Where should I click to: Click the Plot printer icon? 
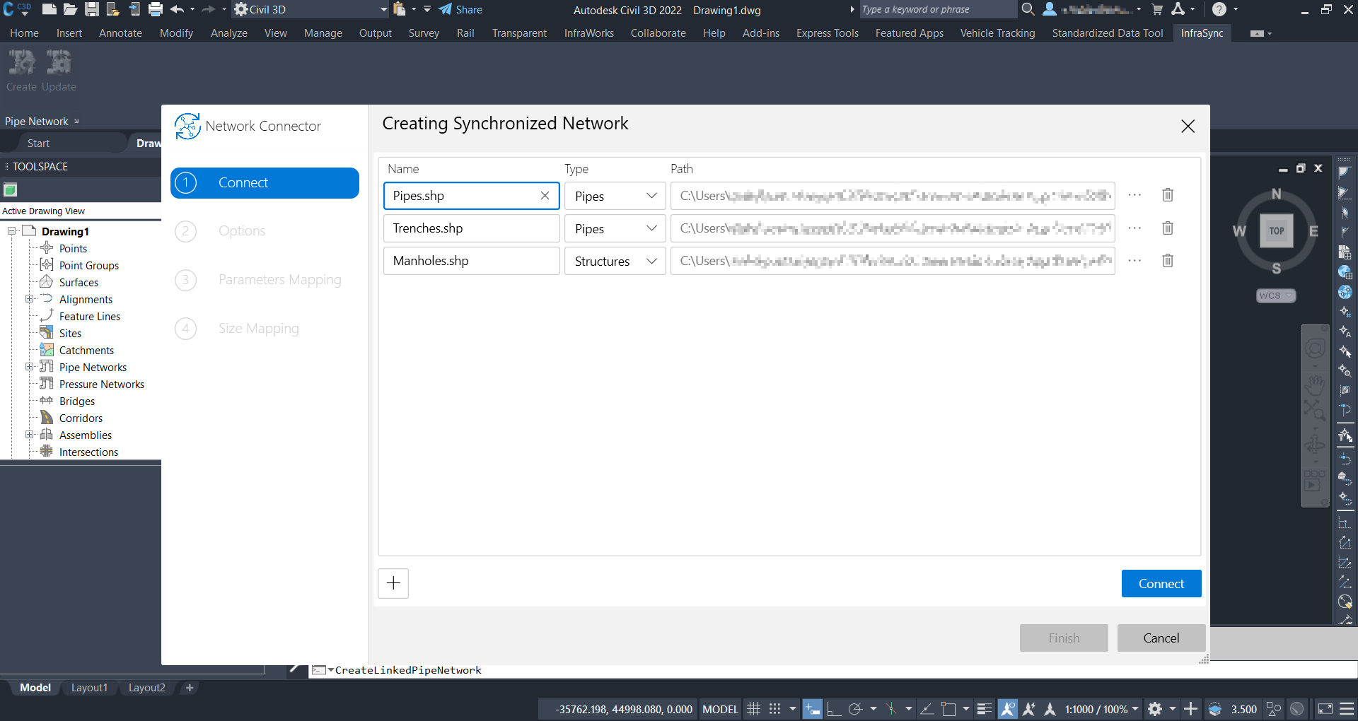(x=156, y=9)
